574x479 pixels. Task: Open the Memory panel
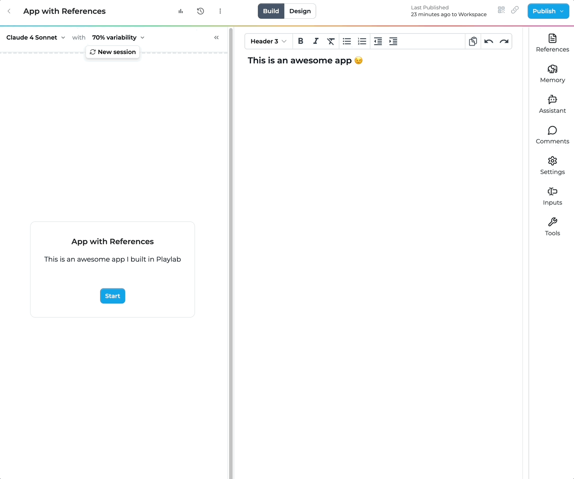[x=552, y=74]
